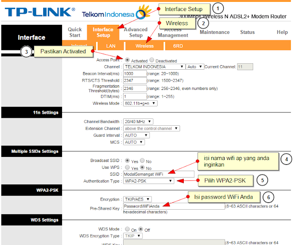Open the Wireless Mode 802.11b+g+n dropdown
294x245 pixels.
(x=140, y=103)
